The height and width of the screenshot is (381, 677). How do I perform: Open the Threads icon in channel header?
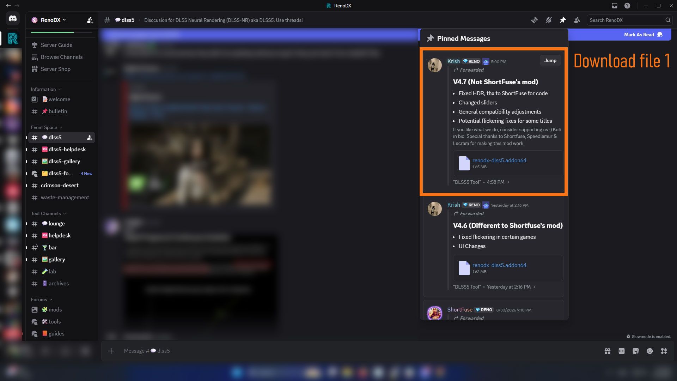click(535, 20)
